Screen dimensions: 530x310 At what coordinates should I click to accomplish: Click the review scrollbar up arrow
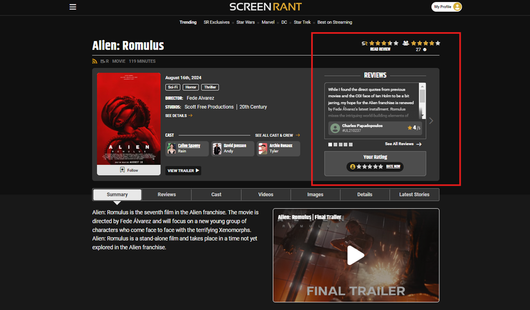(x=422, y=87)
